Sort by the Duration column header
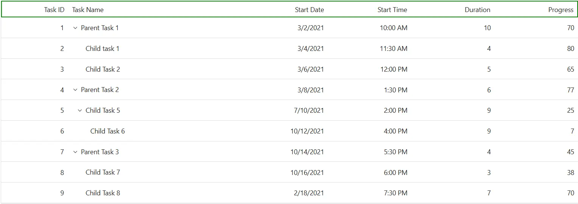578x204 pixels. click(x=477, y=10)
